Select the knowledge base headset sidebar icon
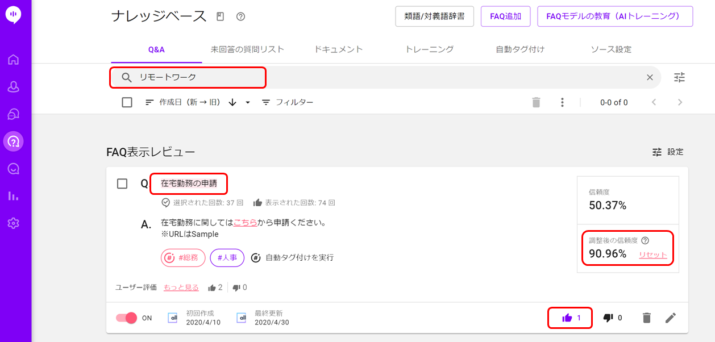The width and height of the screenshot is (715, 342). (14, 141)
